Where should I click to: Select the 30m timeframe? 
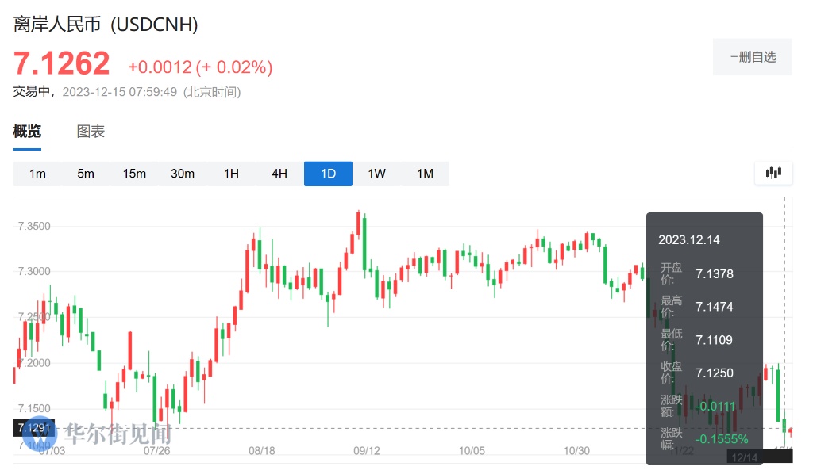click(x=183, y=174)
